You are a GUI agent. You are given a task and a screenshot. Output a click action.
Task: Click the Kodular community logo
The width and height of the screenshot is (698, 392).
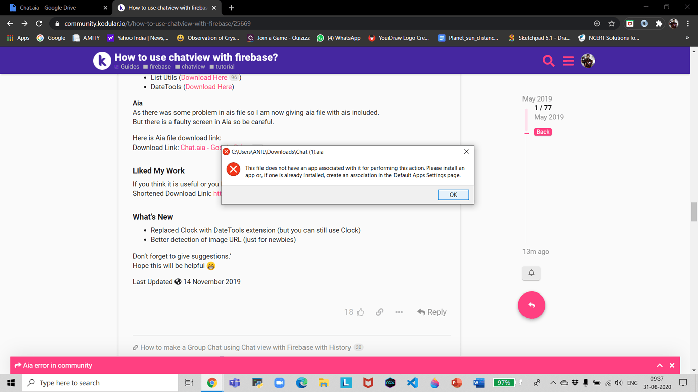point(102,61)
